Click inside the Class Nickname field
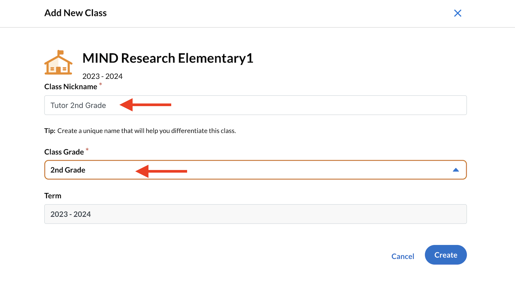The image size is (515, 293). (212, 105)
